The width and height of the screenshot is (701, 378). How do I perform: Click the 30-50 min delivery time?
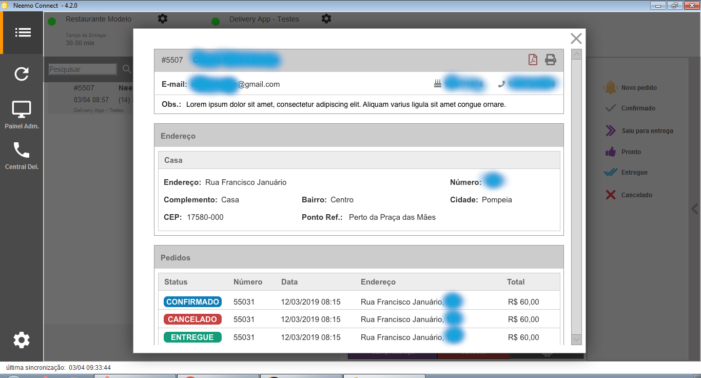(80, 43)
